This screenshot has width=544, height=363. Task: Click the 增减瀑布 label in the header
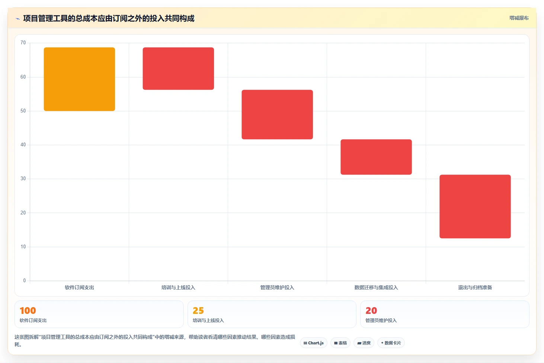pyautogui.click(x=519, y=18)
